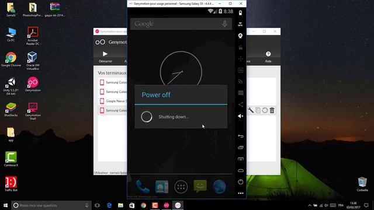Open Acrobat Reader DC desktop shortcut
Screen dimensions: 374x210
coord(33,36)
